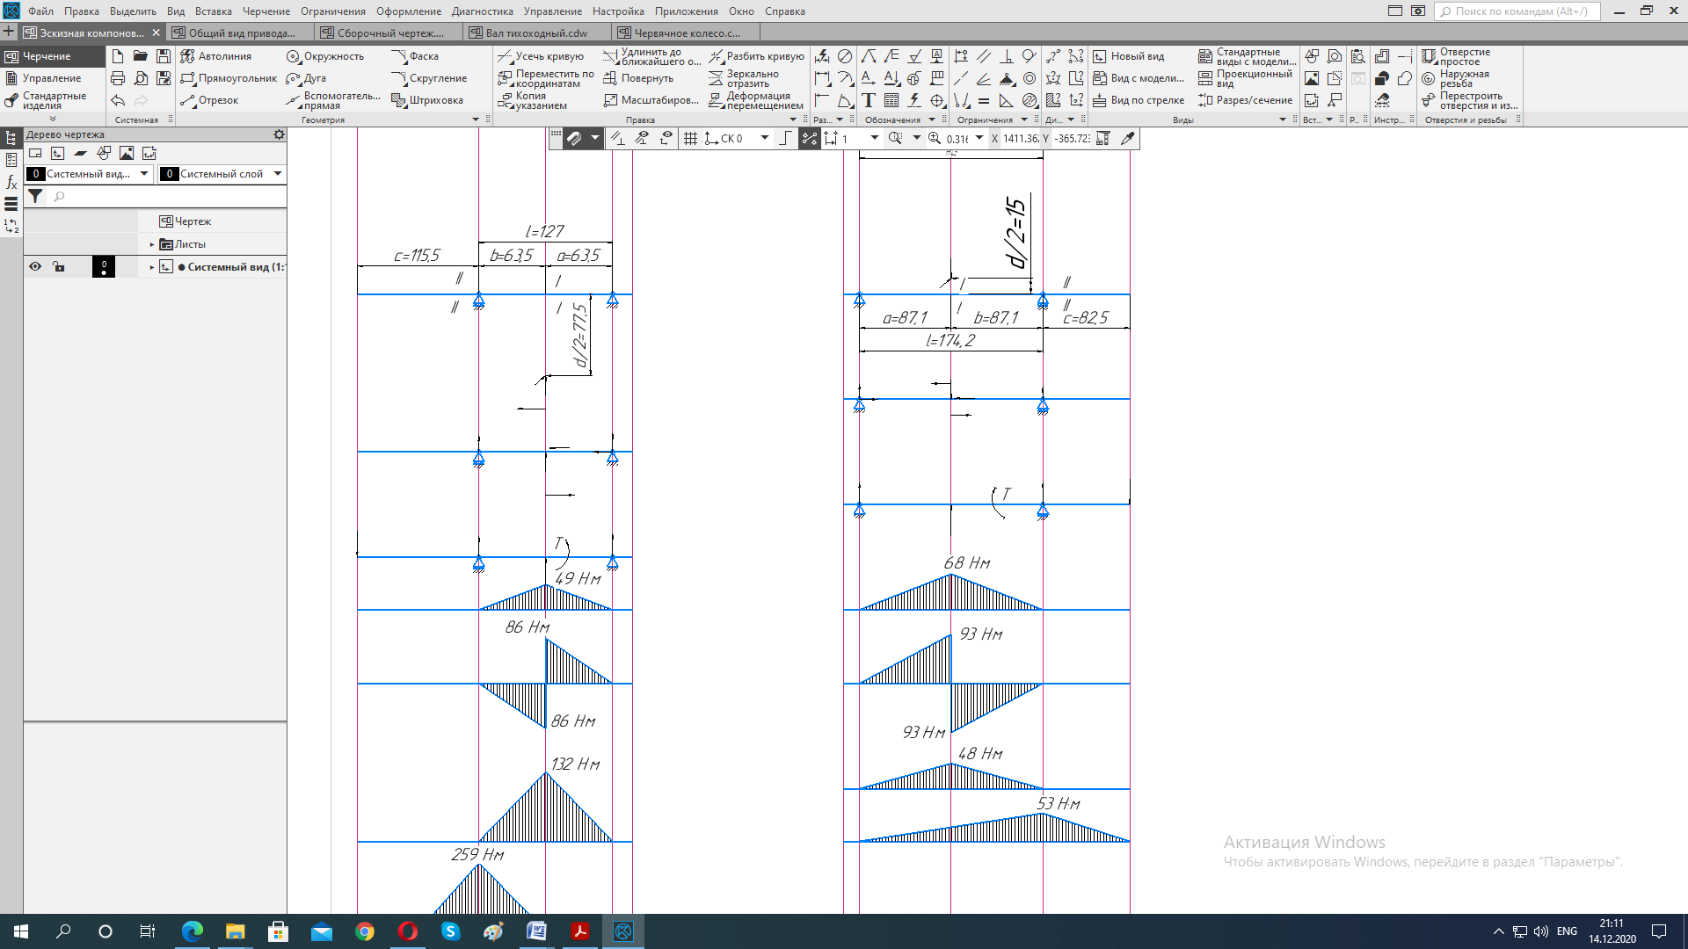This screenshot has width=1688, height=949.
Task: Open the filter funnel in drawing tree
Action: click(x=35, y=197)
